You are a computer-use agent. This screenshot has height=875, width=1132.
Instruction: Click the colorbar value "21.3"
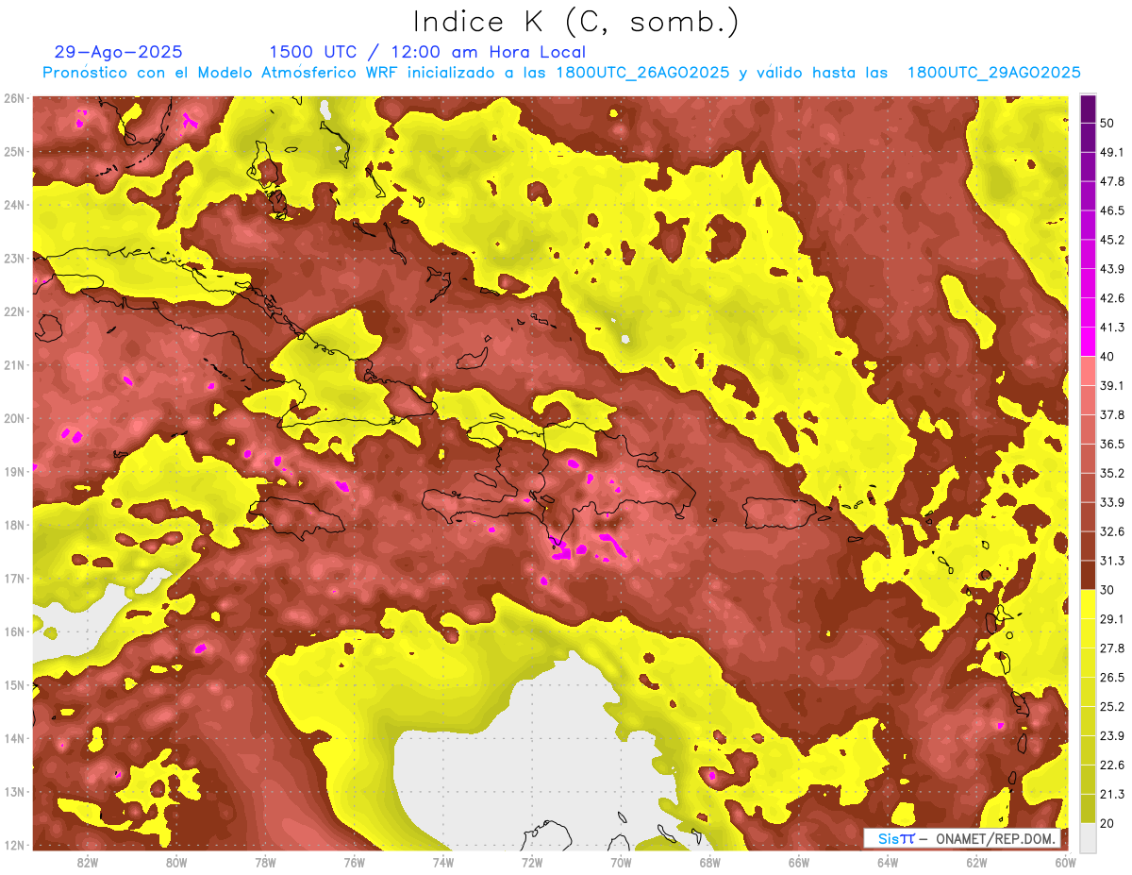coord(1112,795)
